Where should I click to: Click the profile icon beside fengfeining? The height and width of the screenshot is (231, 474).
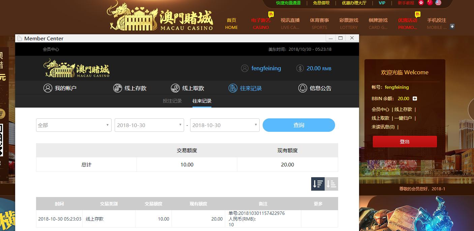coord(245,68)
